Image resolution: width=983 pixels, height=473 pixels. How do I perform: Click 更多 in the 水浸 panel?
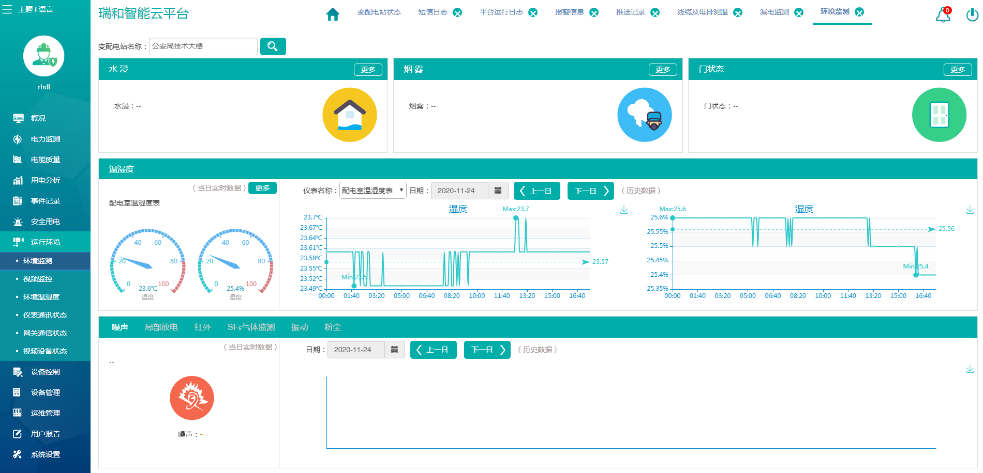[x=368, y=70]
